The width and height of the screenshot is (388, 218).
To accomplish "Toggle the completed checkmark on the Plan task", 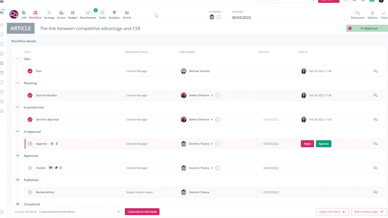I will [30, 71].
